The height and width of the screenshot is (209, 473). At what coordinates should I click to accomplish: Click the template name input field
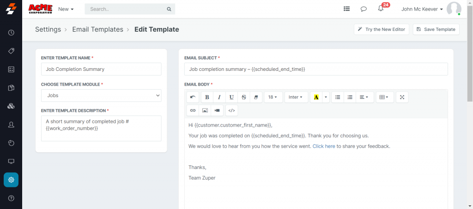[101, 69]
